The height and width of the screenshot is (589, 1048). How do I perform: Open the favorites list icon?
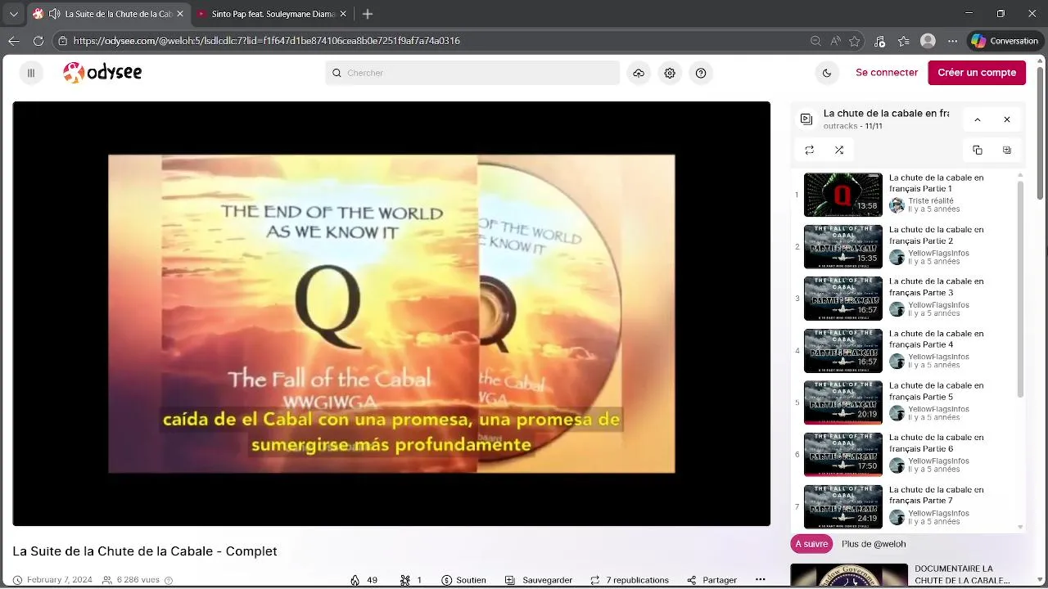[x=903, y=40]
